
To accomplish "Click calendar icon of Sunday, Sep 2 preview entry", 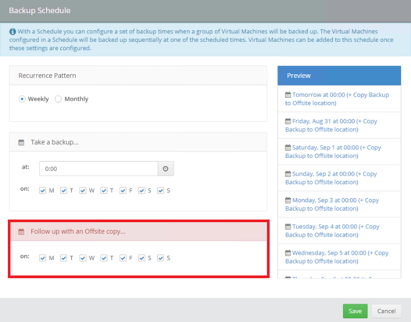I will pyautogui.click(x=288, y=174).
